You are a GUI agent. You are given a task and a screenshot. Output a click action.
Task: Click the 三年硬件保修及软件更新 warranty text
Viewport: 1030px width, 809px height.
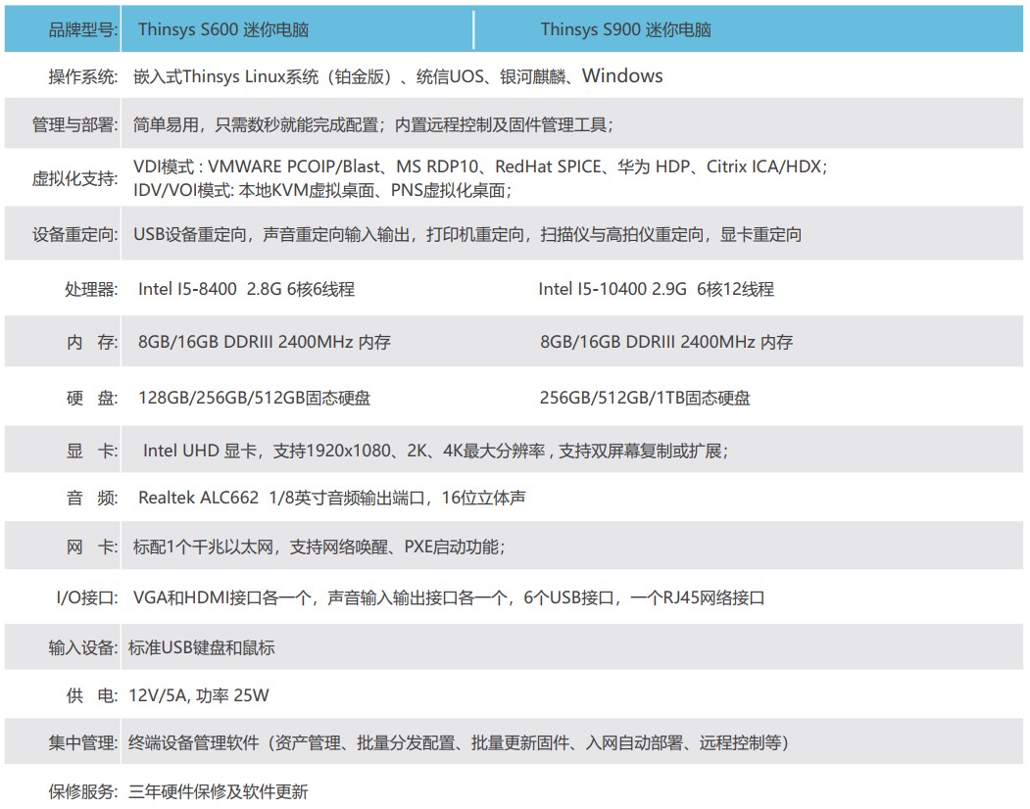click(218, 791)
